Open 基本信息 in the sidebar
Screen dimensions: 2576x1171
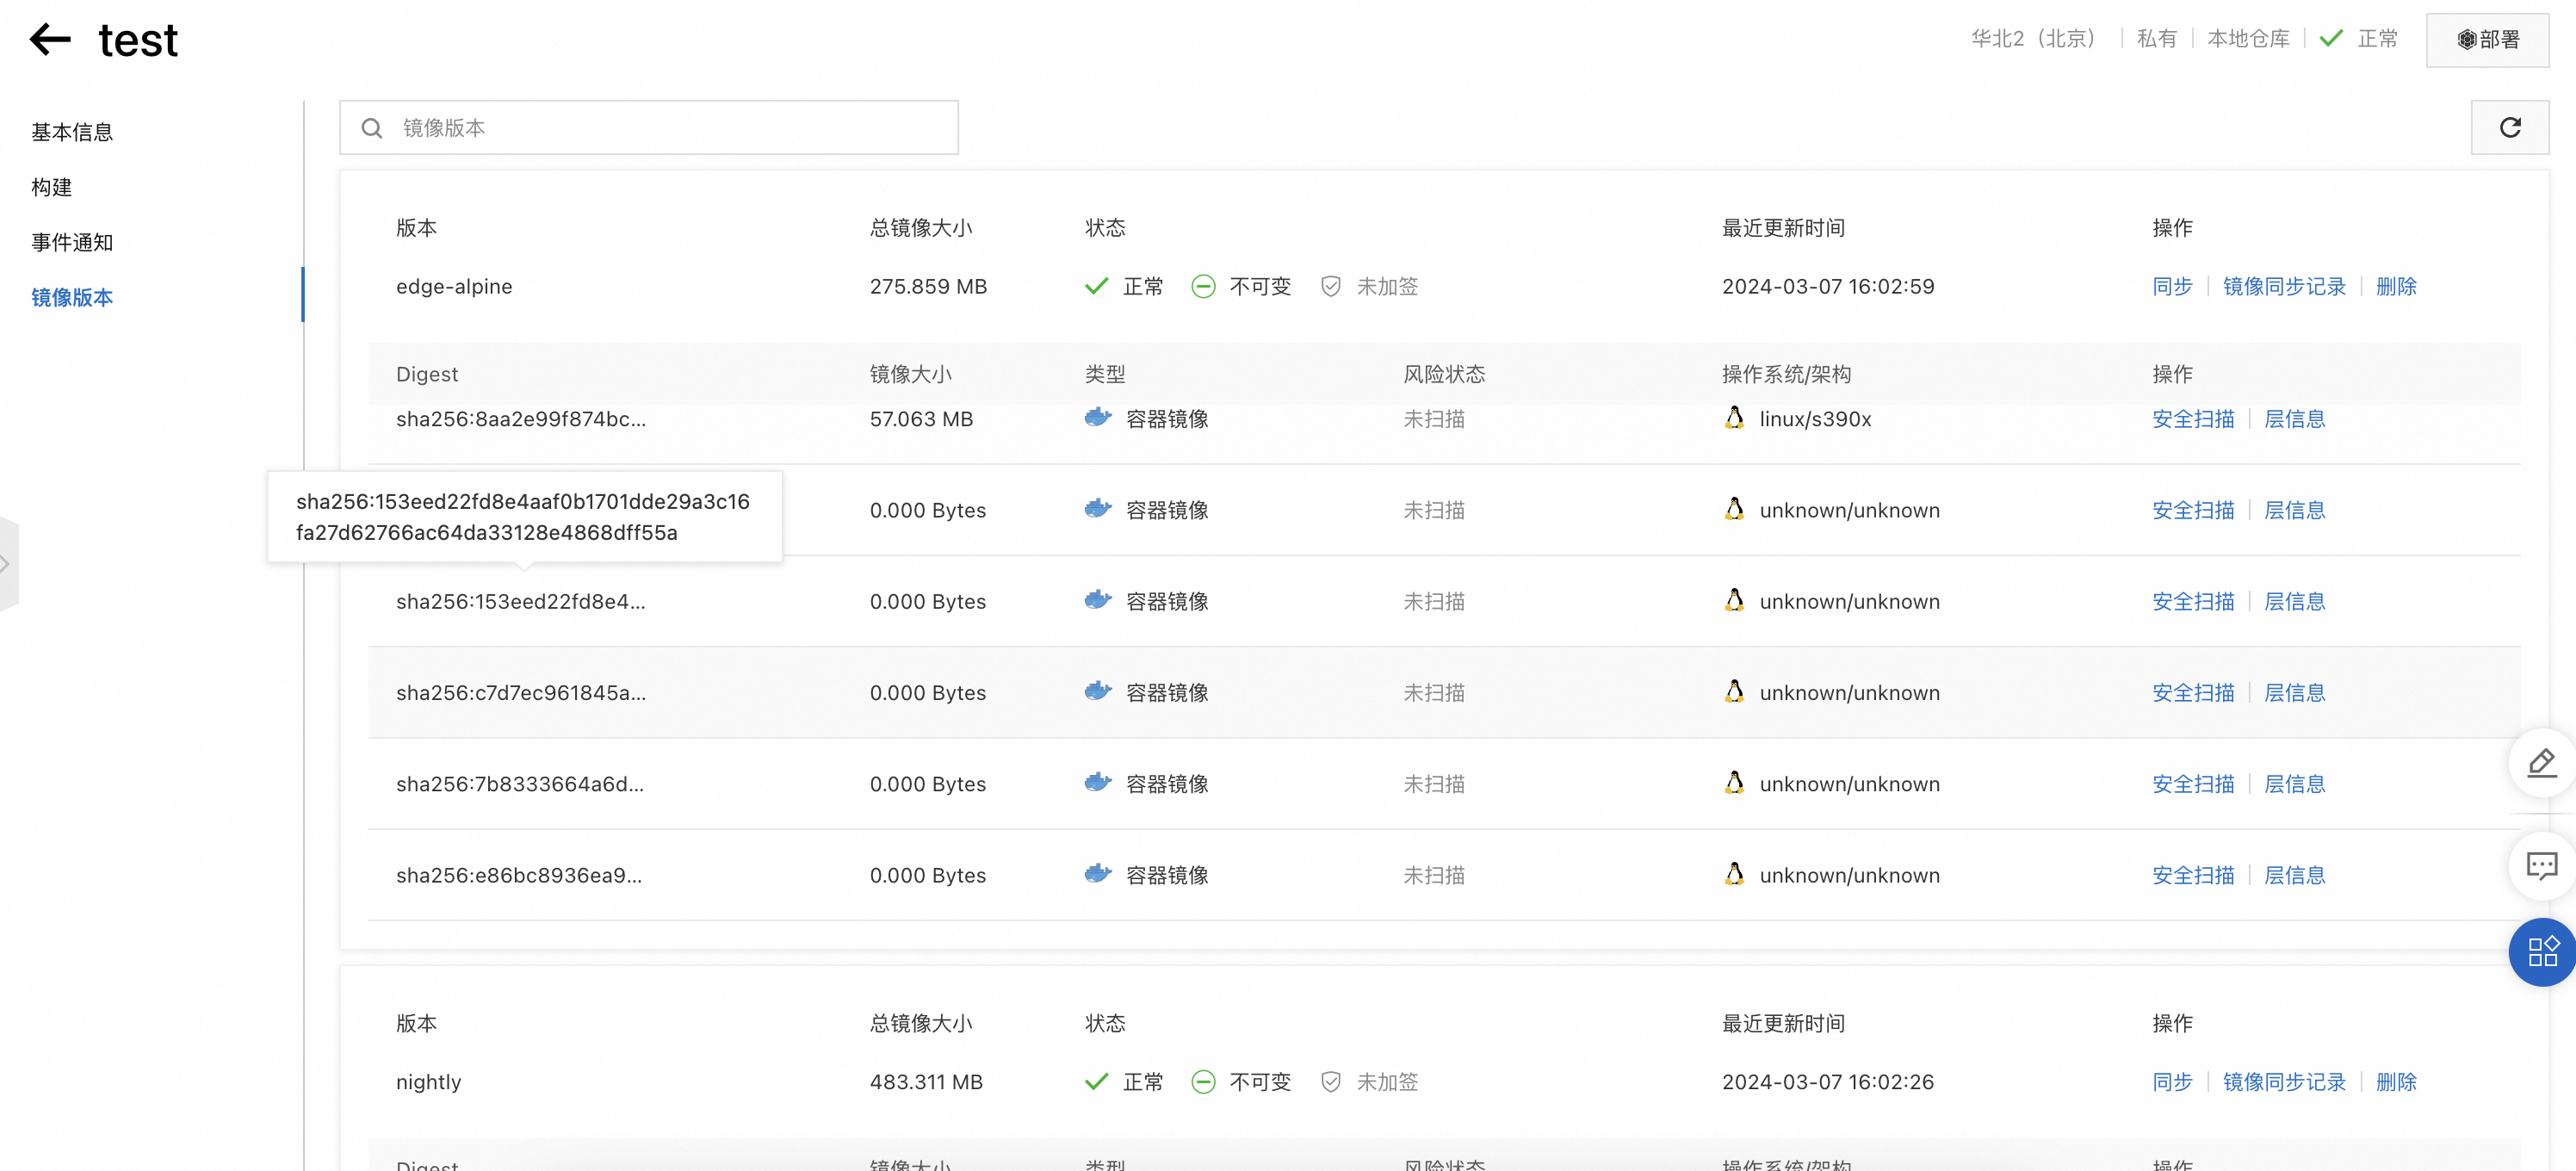72,132
